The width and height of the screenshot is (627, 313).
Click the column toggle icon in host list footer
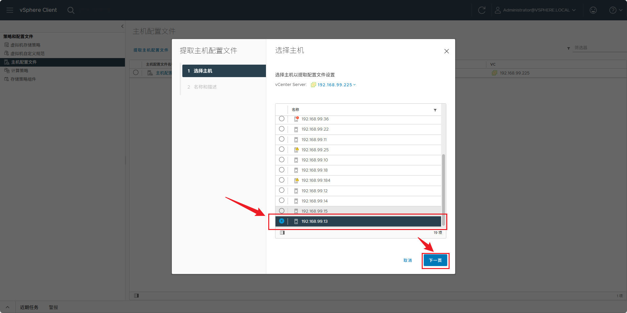(282, 233)
